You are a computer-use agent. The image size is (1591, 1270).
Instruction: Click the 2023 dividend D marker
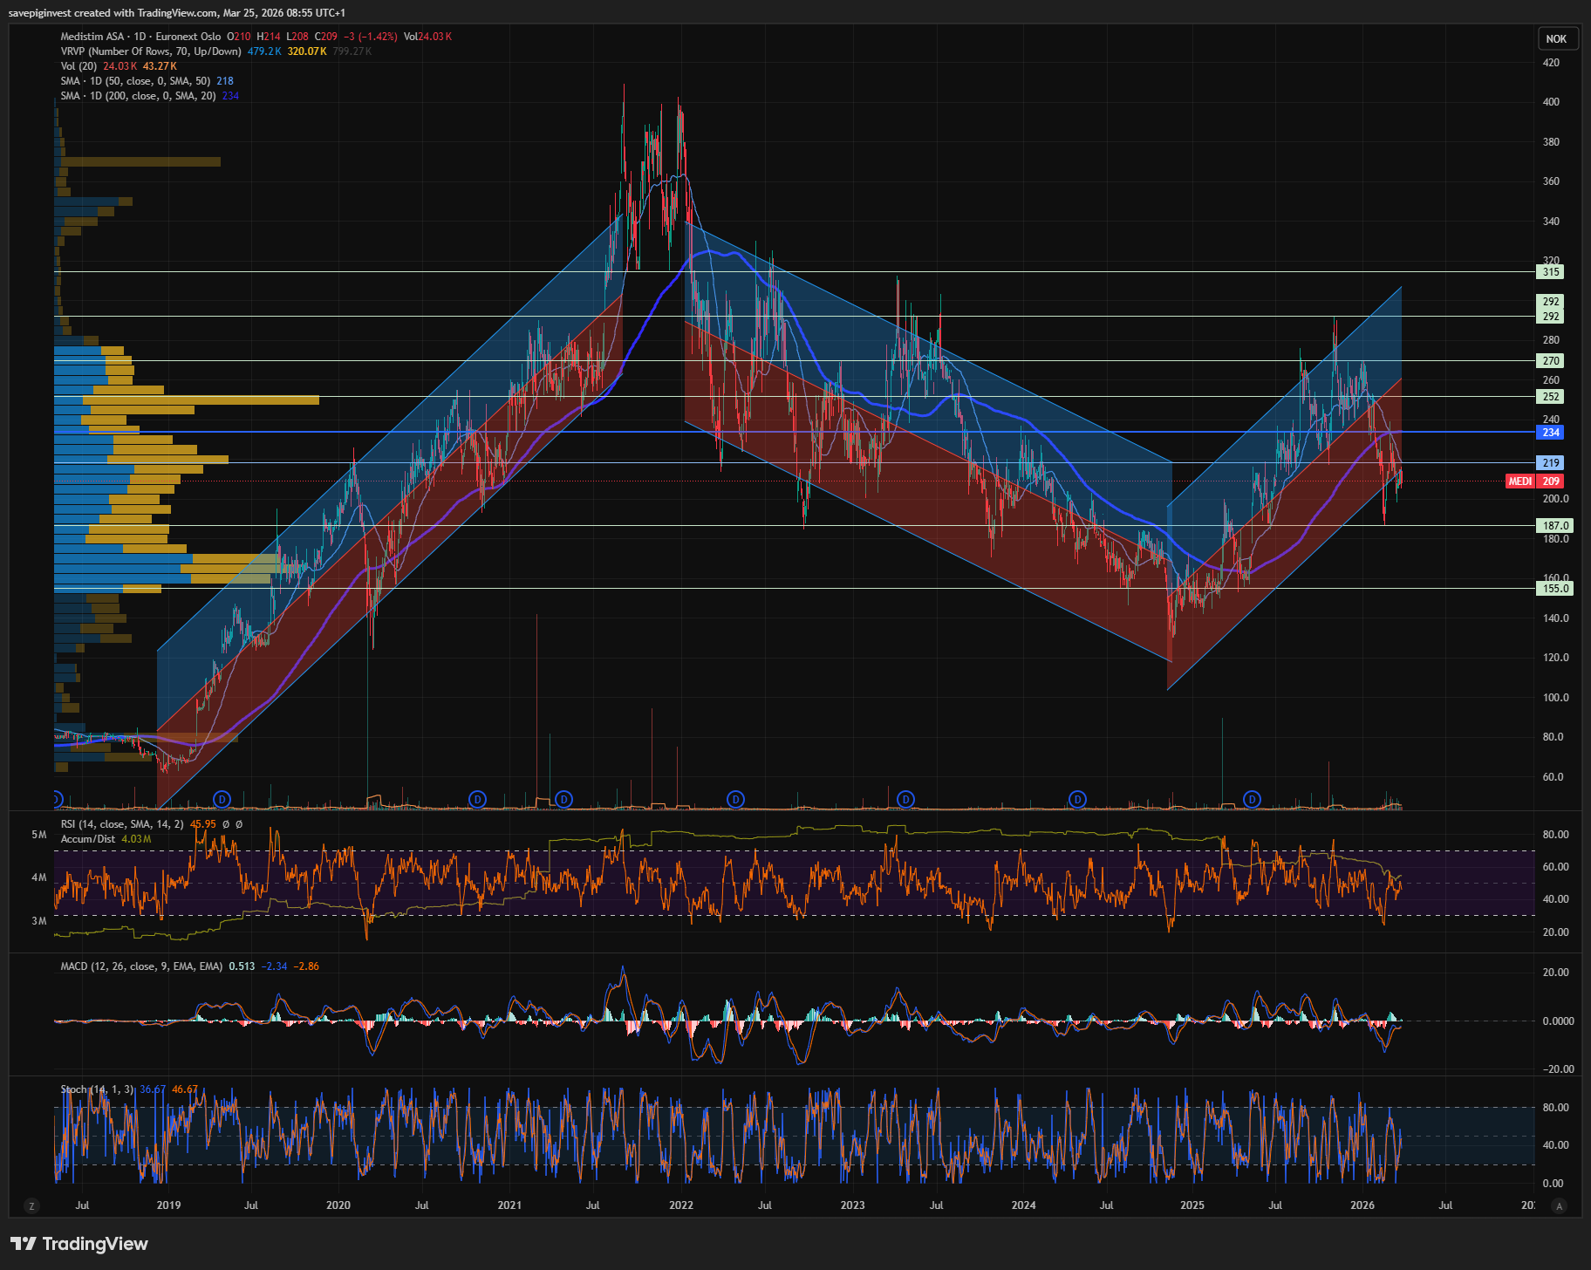coord(906,799)
